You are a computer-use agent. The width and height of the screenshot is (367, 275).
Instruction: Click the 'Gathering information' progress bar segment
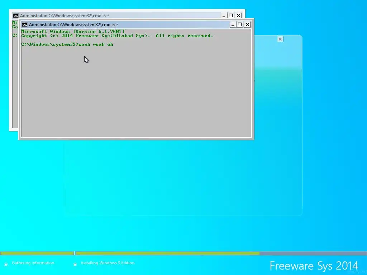(37, 253)
